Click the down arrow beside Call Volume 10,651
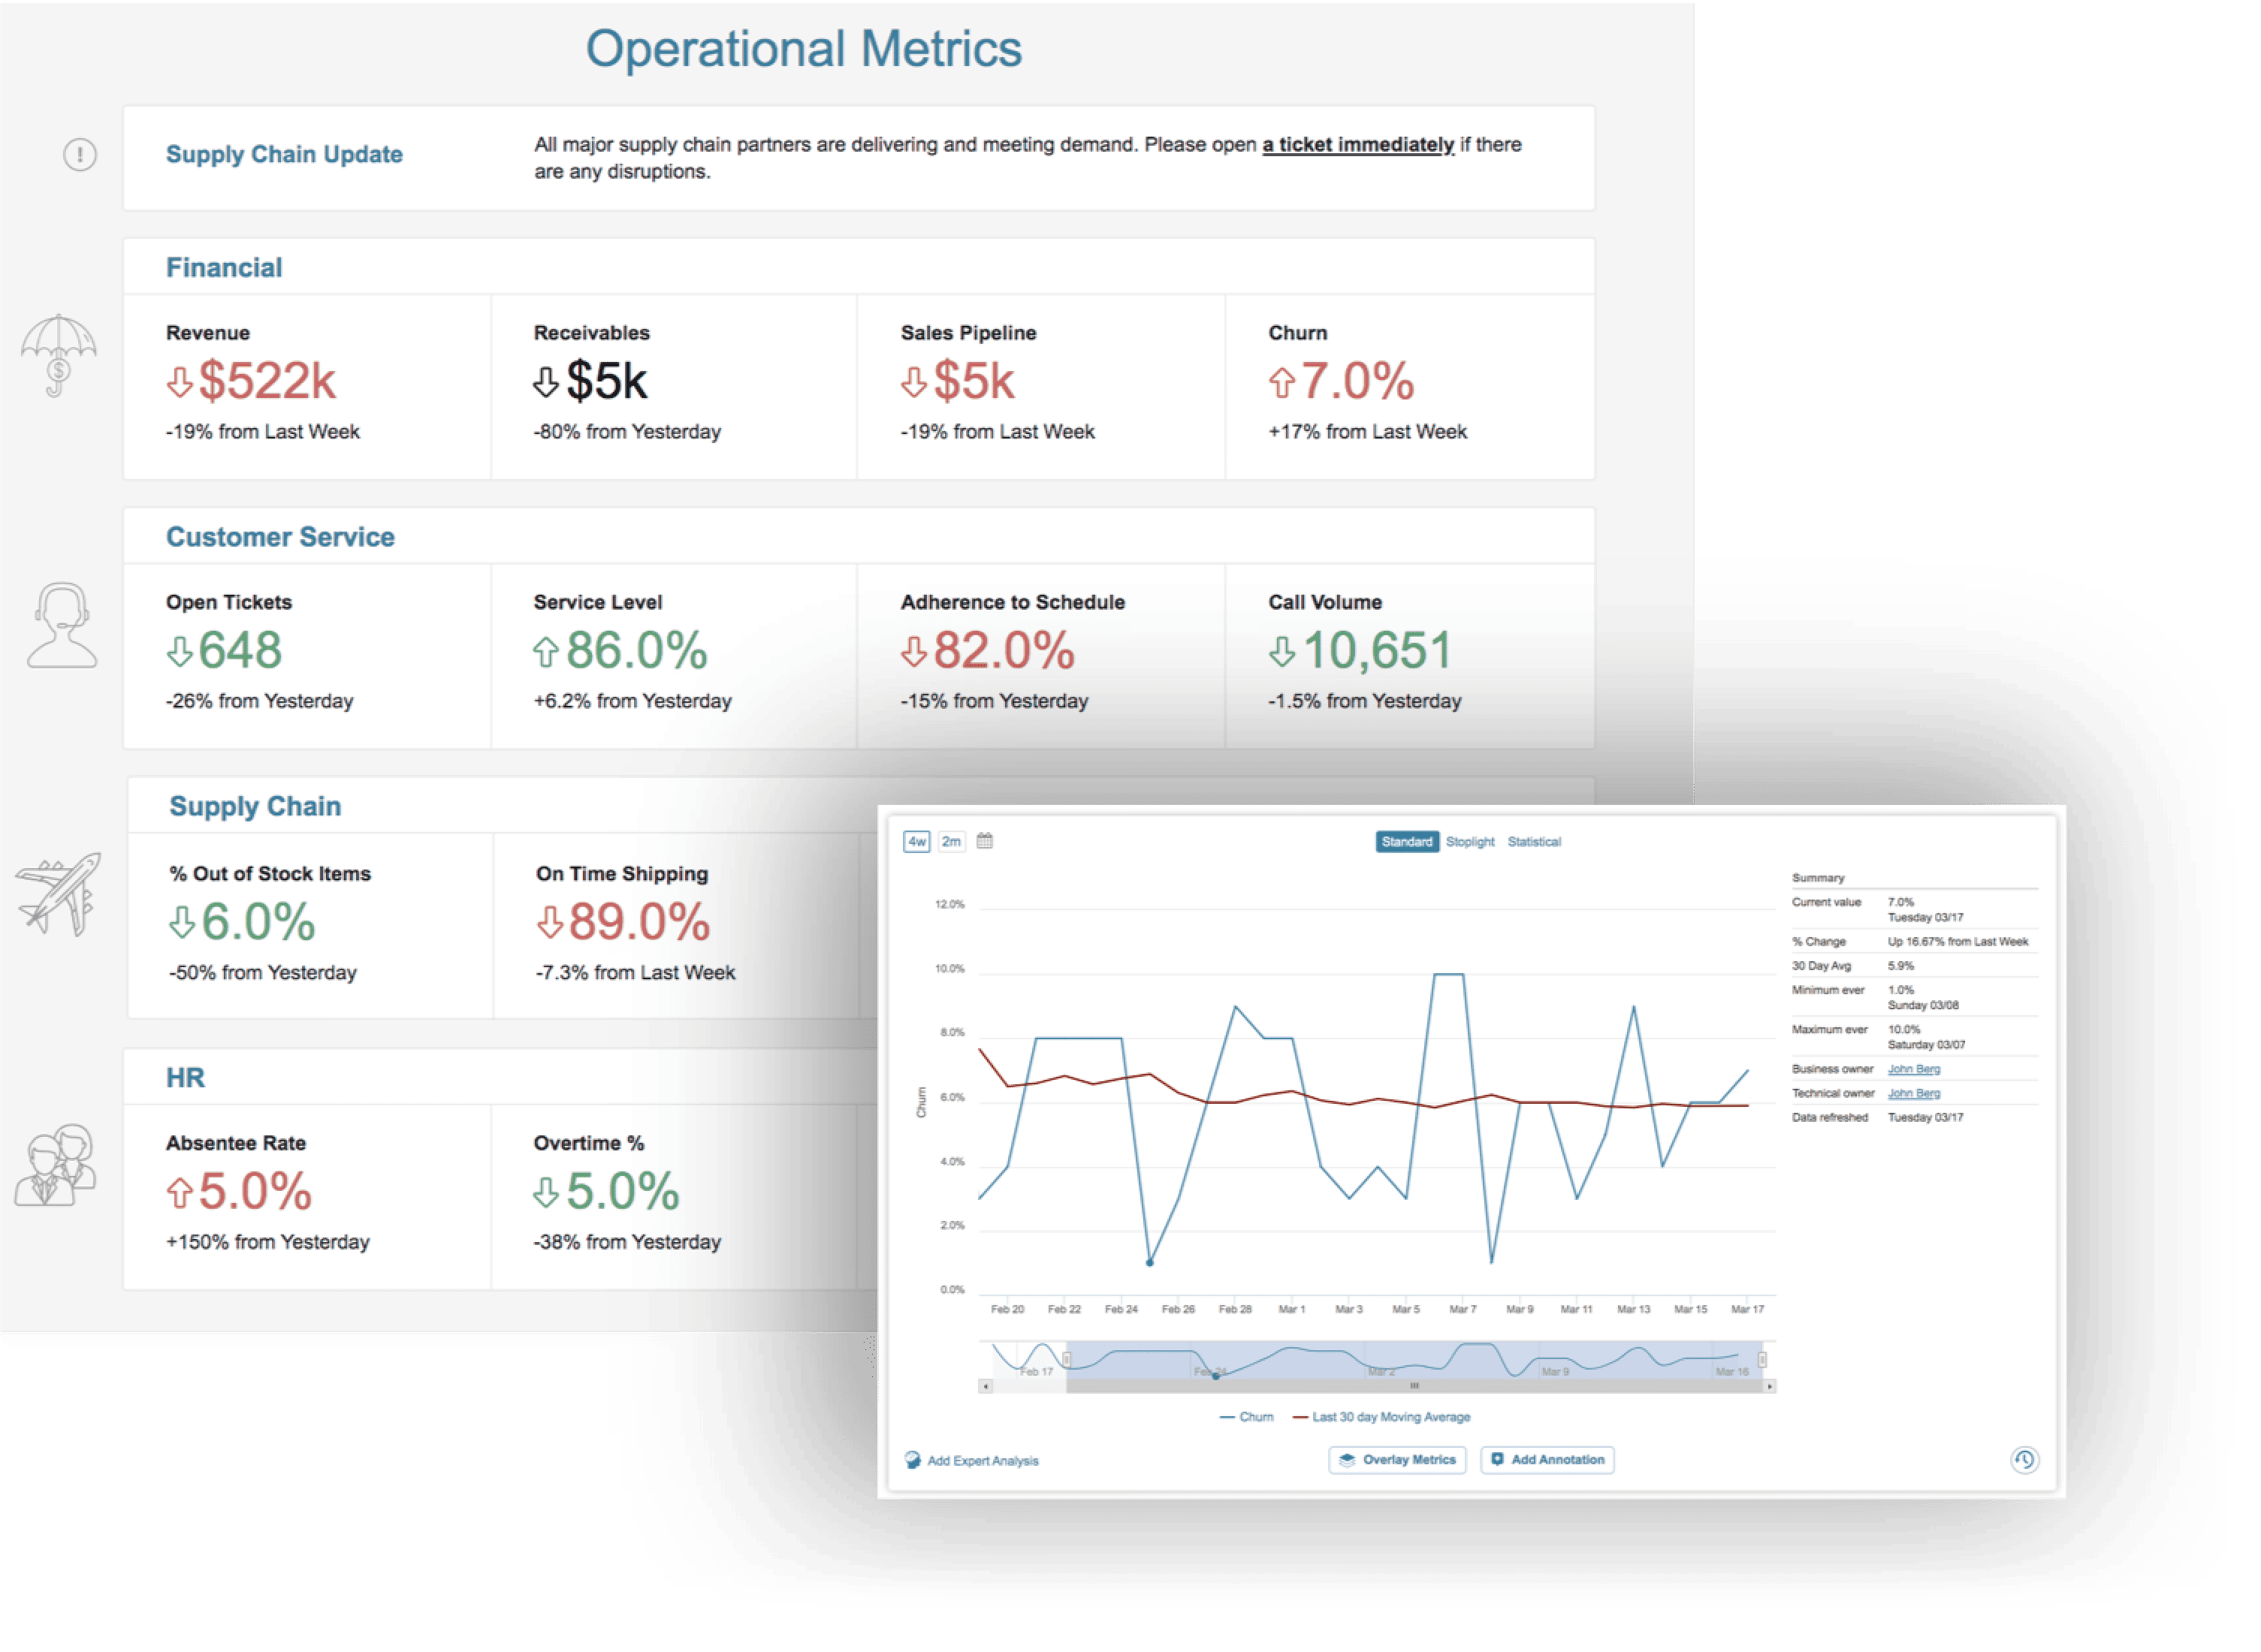This screenshot has width=2261, height=1652. (1281, 651)
